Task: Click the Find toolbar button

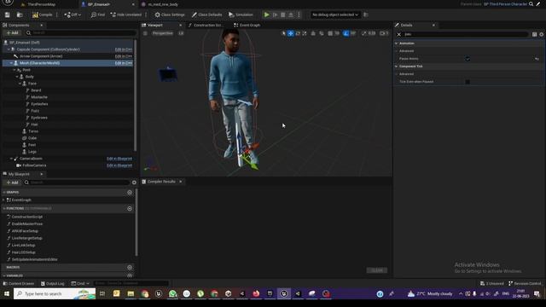Action: tap(97, 14)
